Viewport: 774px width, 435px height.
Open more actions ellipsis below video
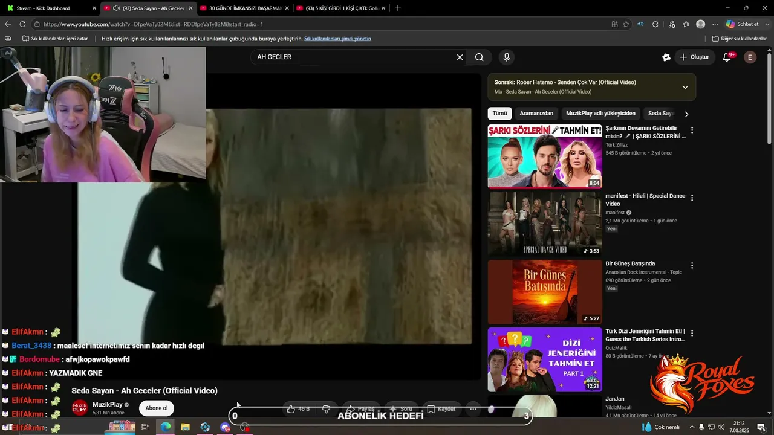(x=473, y=409)
